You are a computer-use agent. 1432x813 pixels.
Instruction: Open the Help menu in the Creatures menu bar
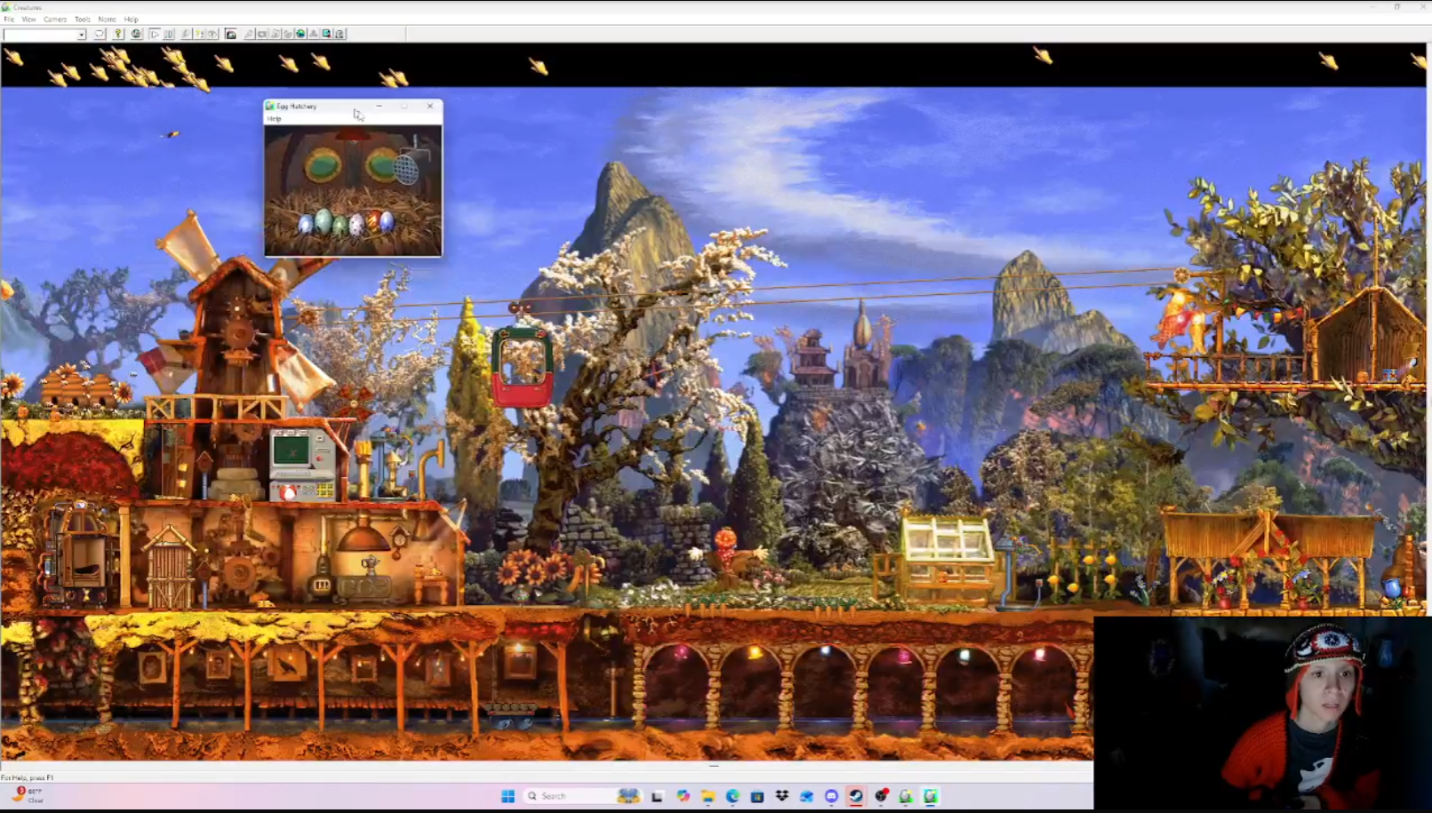coord(131,19)
